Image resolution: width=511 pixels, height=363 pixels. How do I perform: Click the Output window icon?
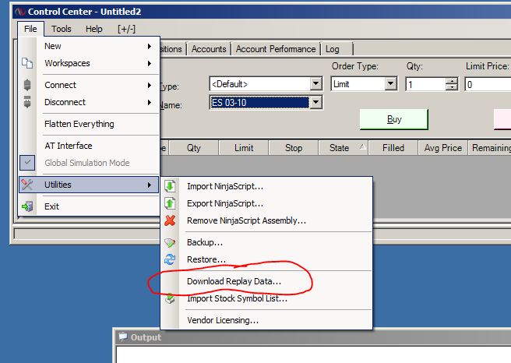(x=123, y=337)
